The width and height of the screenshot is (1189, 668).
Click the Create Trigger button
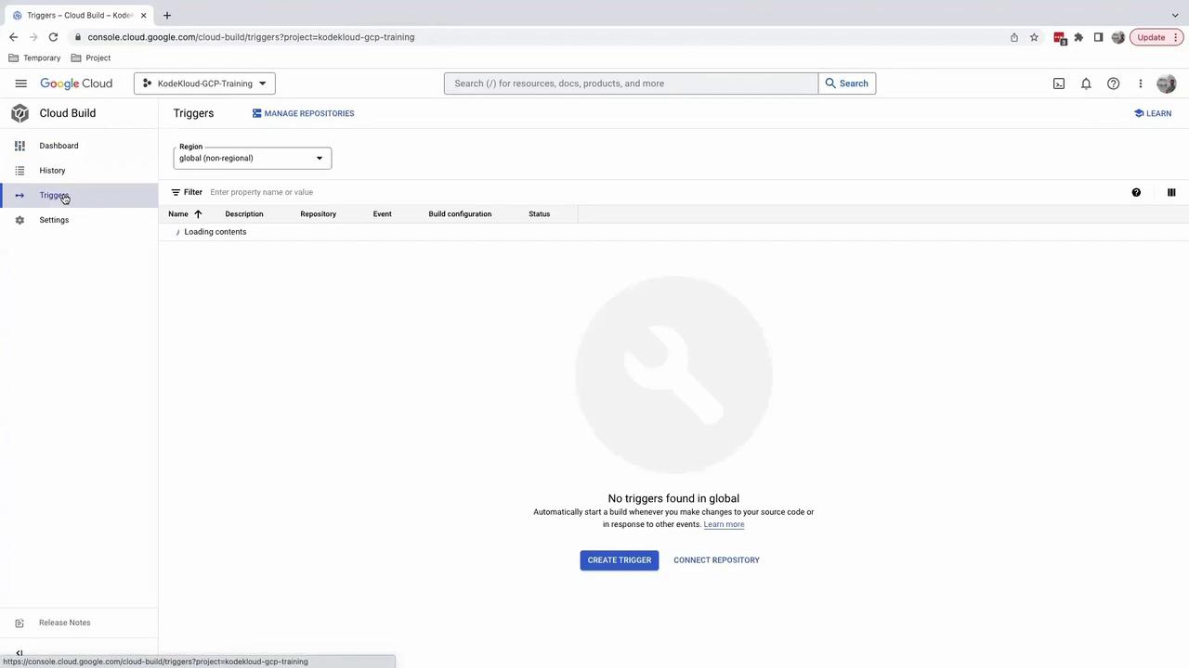pyautogui.click(x=620, y=560)
